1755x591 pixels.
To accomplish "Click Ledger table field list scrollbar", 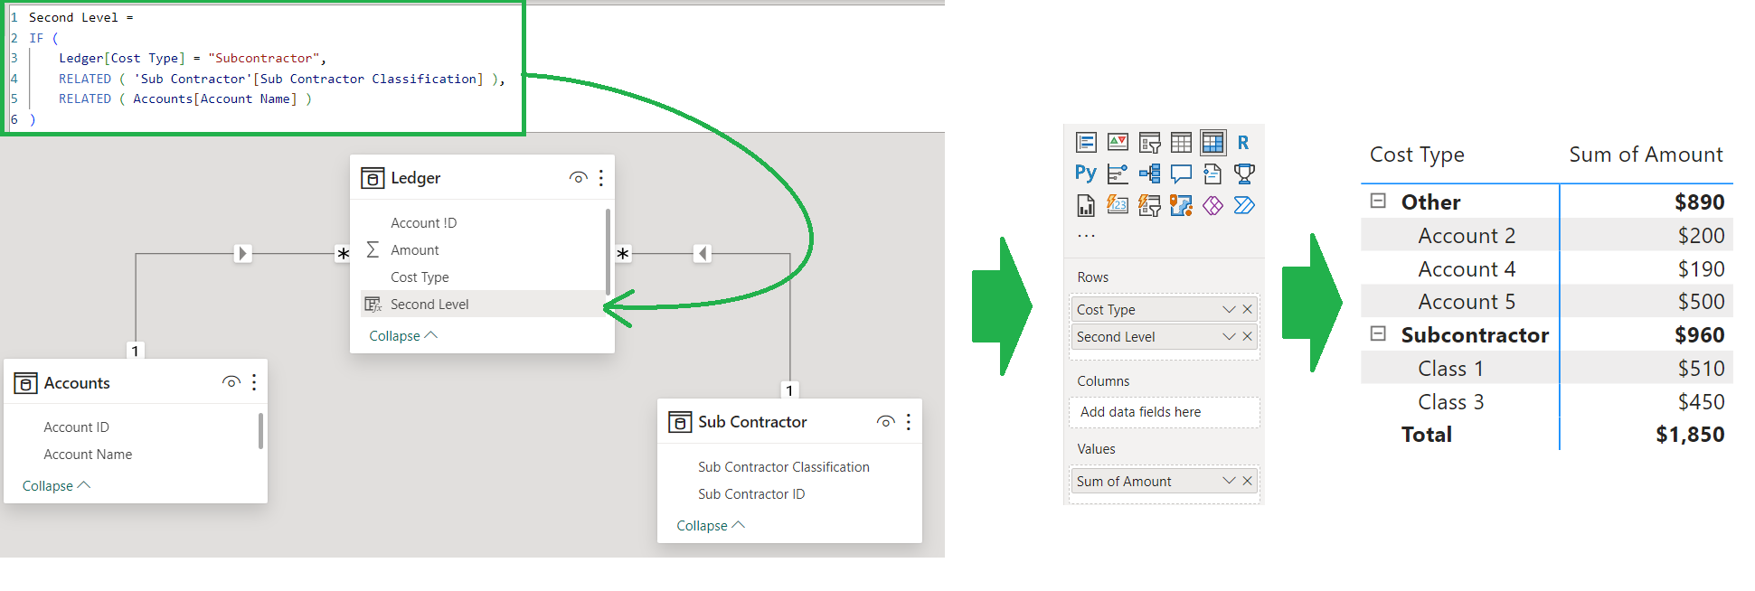I will coord(608,251).
